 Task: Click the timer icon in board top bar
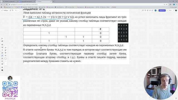pyautogui.click(x=145, y=11)
